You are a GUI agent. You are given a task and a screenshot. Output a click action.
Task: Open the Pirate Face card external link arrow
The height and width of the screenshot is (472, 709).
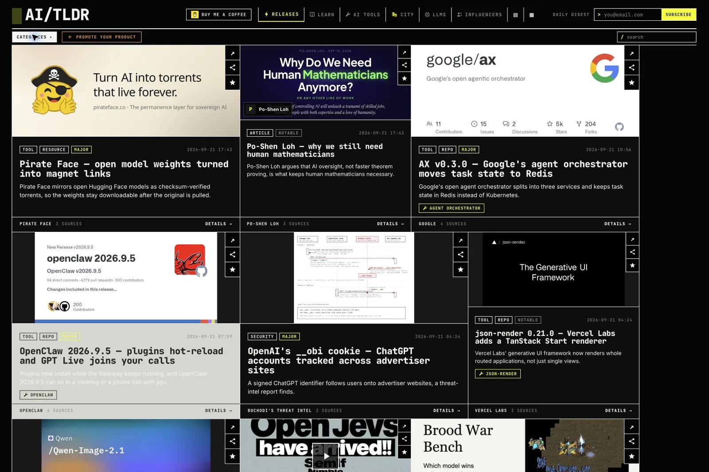point(233,53)
